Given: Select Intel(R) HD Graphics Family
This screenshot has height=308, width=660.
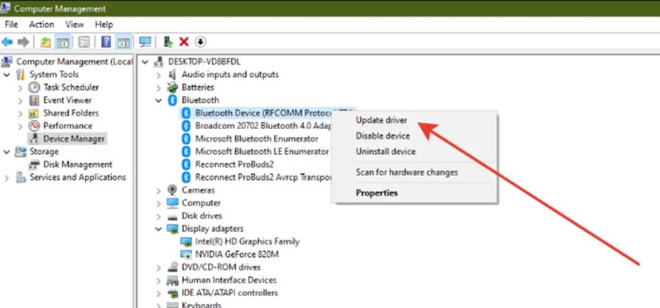Looking at the screenshot, I should click(247, 241).
